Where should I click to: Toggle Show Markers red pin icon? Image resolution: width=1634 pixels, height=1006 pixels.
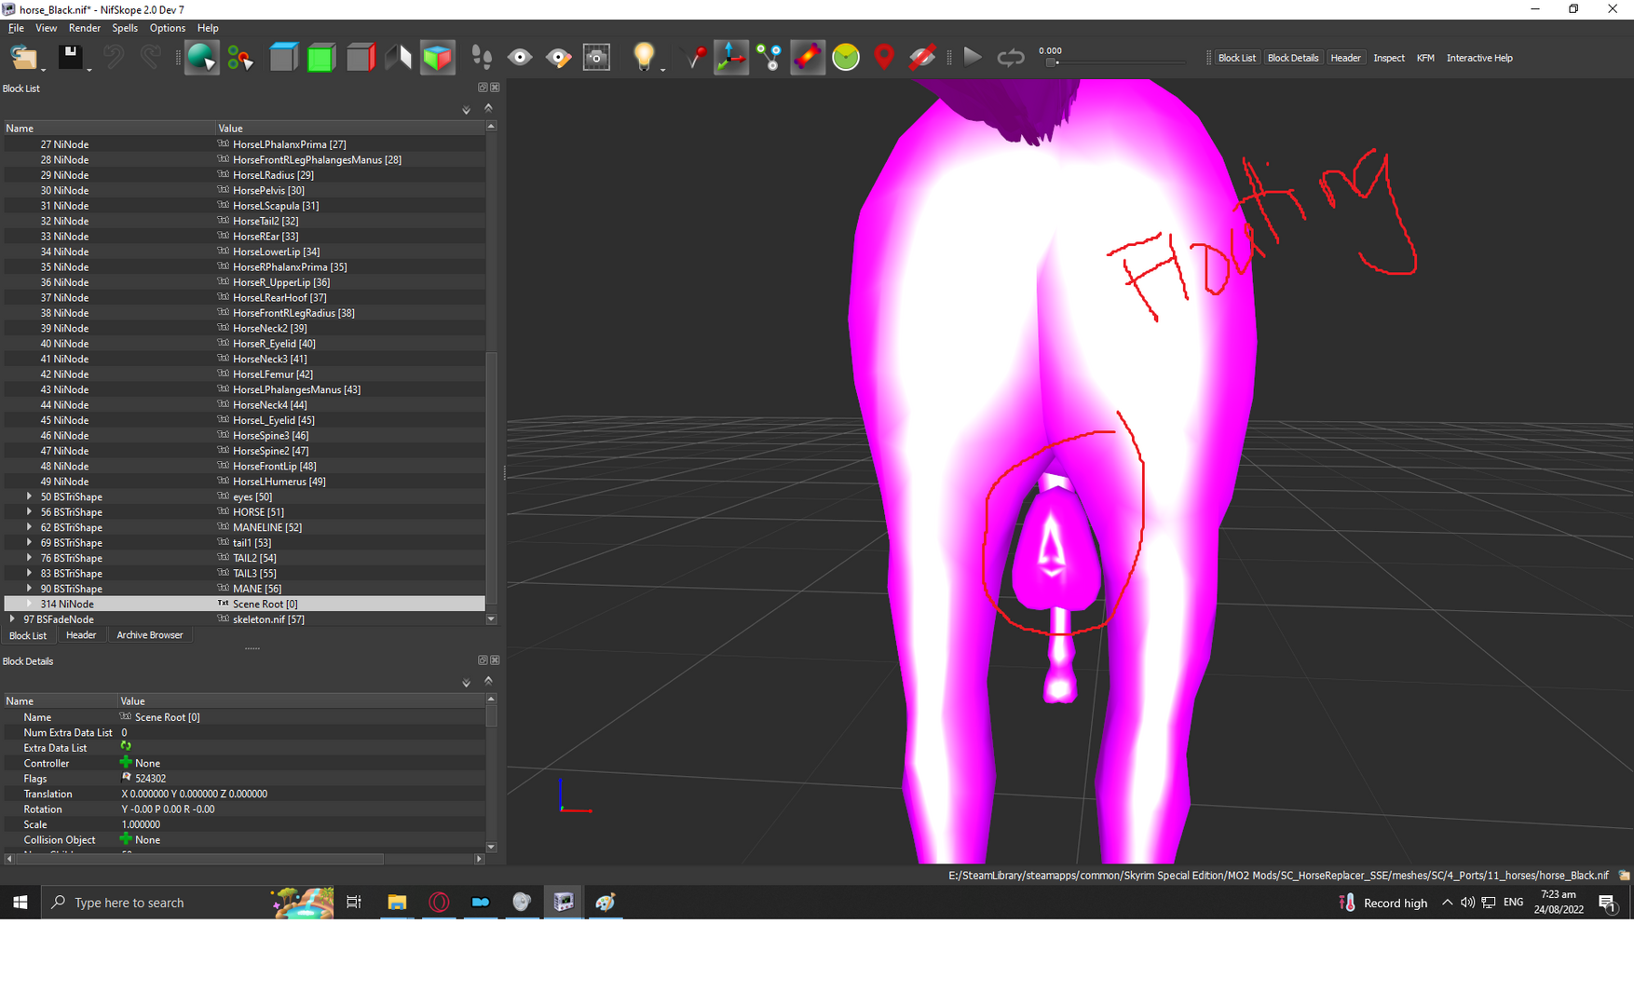pyautogui.click(x=884, y=58)
